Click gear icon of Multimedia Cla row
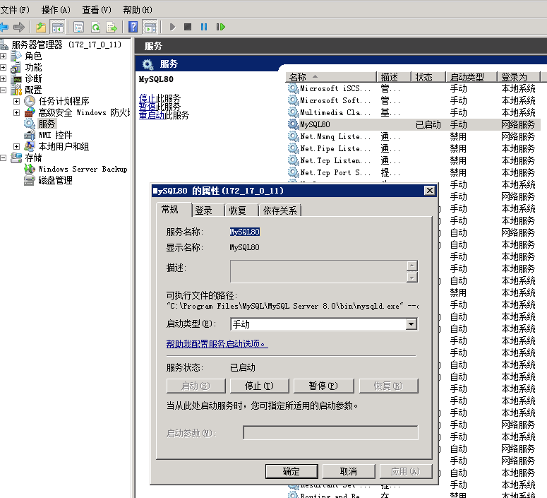The image size is (547, 498). click(293, 112)
